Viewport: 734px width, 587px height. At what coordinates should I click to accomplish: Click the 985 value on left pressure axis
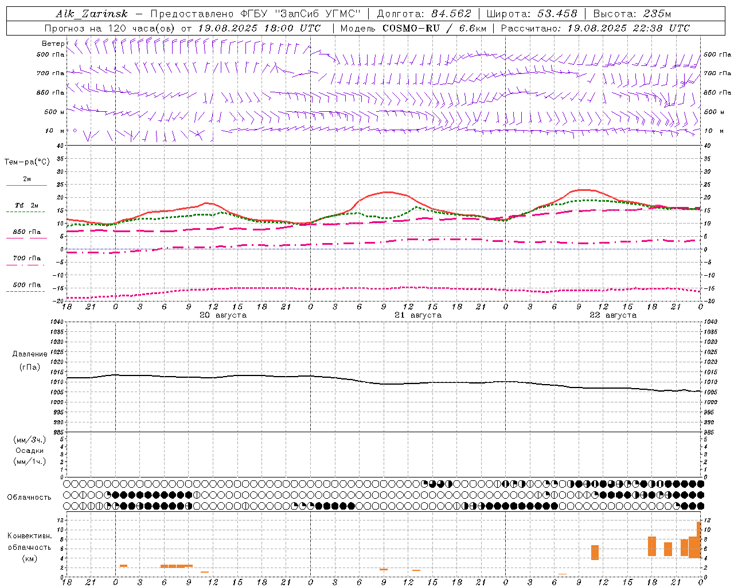[58, 432]
